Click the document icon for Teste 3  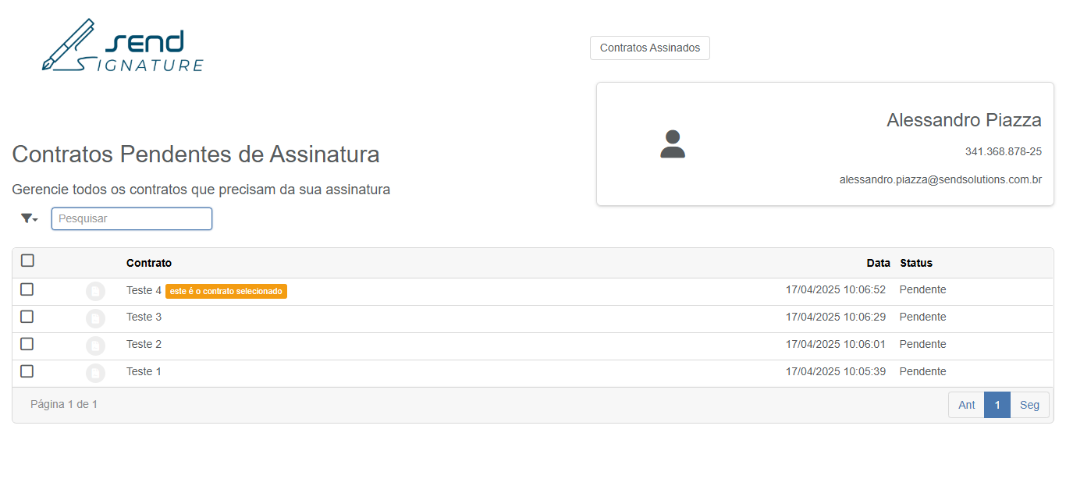[x=95, y=318]
